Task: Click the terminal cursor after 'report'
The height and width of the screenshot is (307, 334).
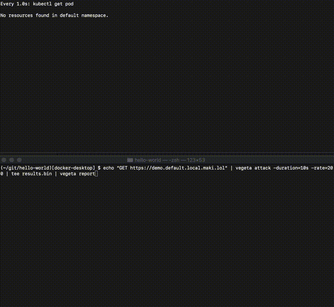Action: pyautogui.click(x=96, y=174)
